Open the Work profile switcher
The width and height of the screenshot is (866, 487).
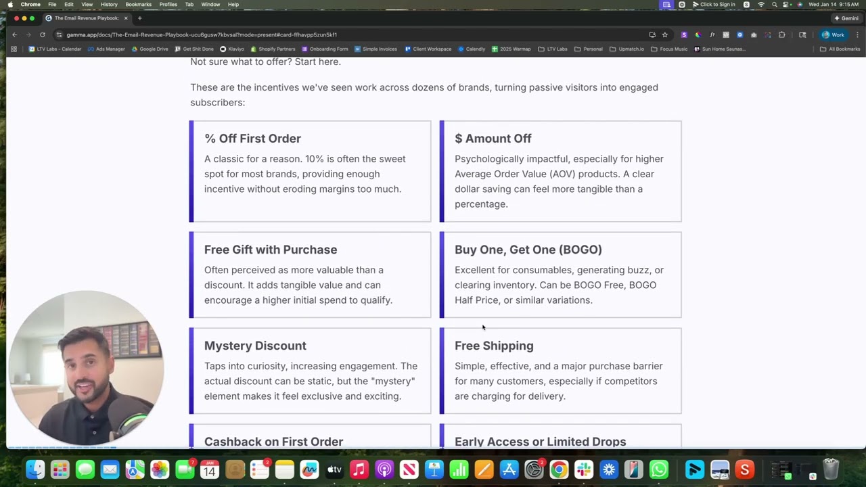[x=834, y=34]
